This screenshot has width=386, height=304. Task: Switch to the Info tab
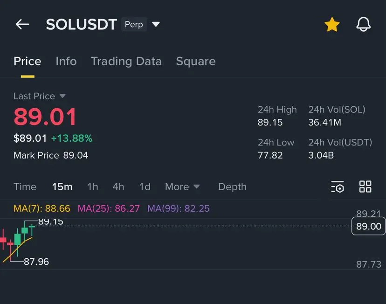coord(66,61)
